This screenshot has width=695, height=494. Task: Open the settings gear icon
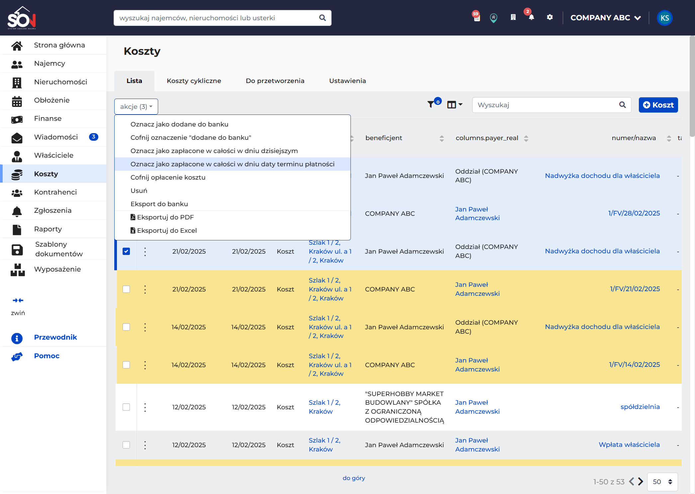pos(550,17)
